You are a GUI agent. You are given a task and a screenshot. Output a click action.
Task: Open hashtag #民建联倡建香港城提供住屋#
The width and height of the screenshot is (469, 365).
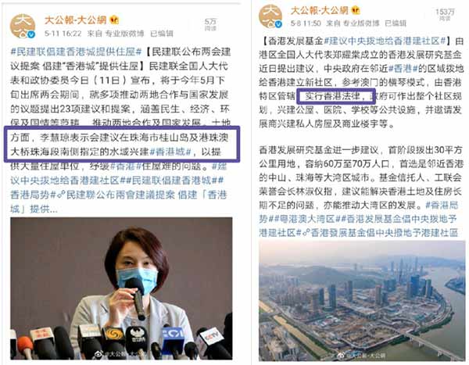tap(76, 52)
